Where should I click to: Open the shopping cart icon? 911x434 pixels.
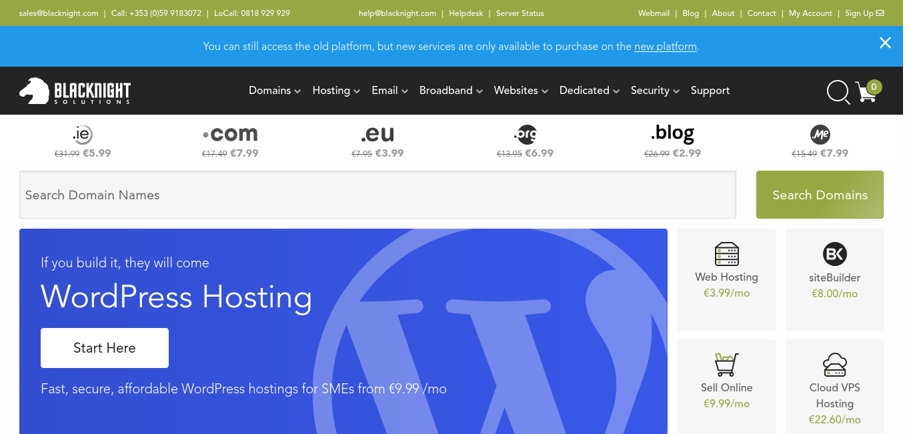(x=866, y=93)
